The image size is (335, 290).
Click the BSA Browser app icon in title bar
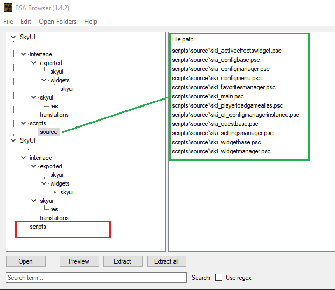point(8,8)
